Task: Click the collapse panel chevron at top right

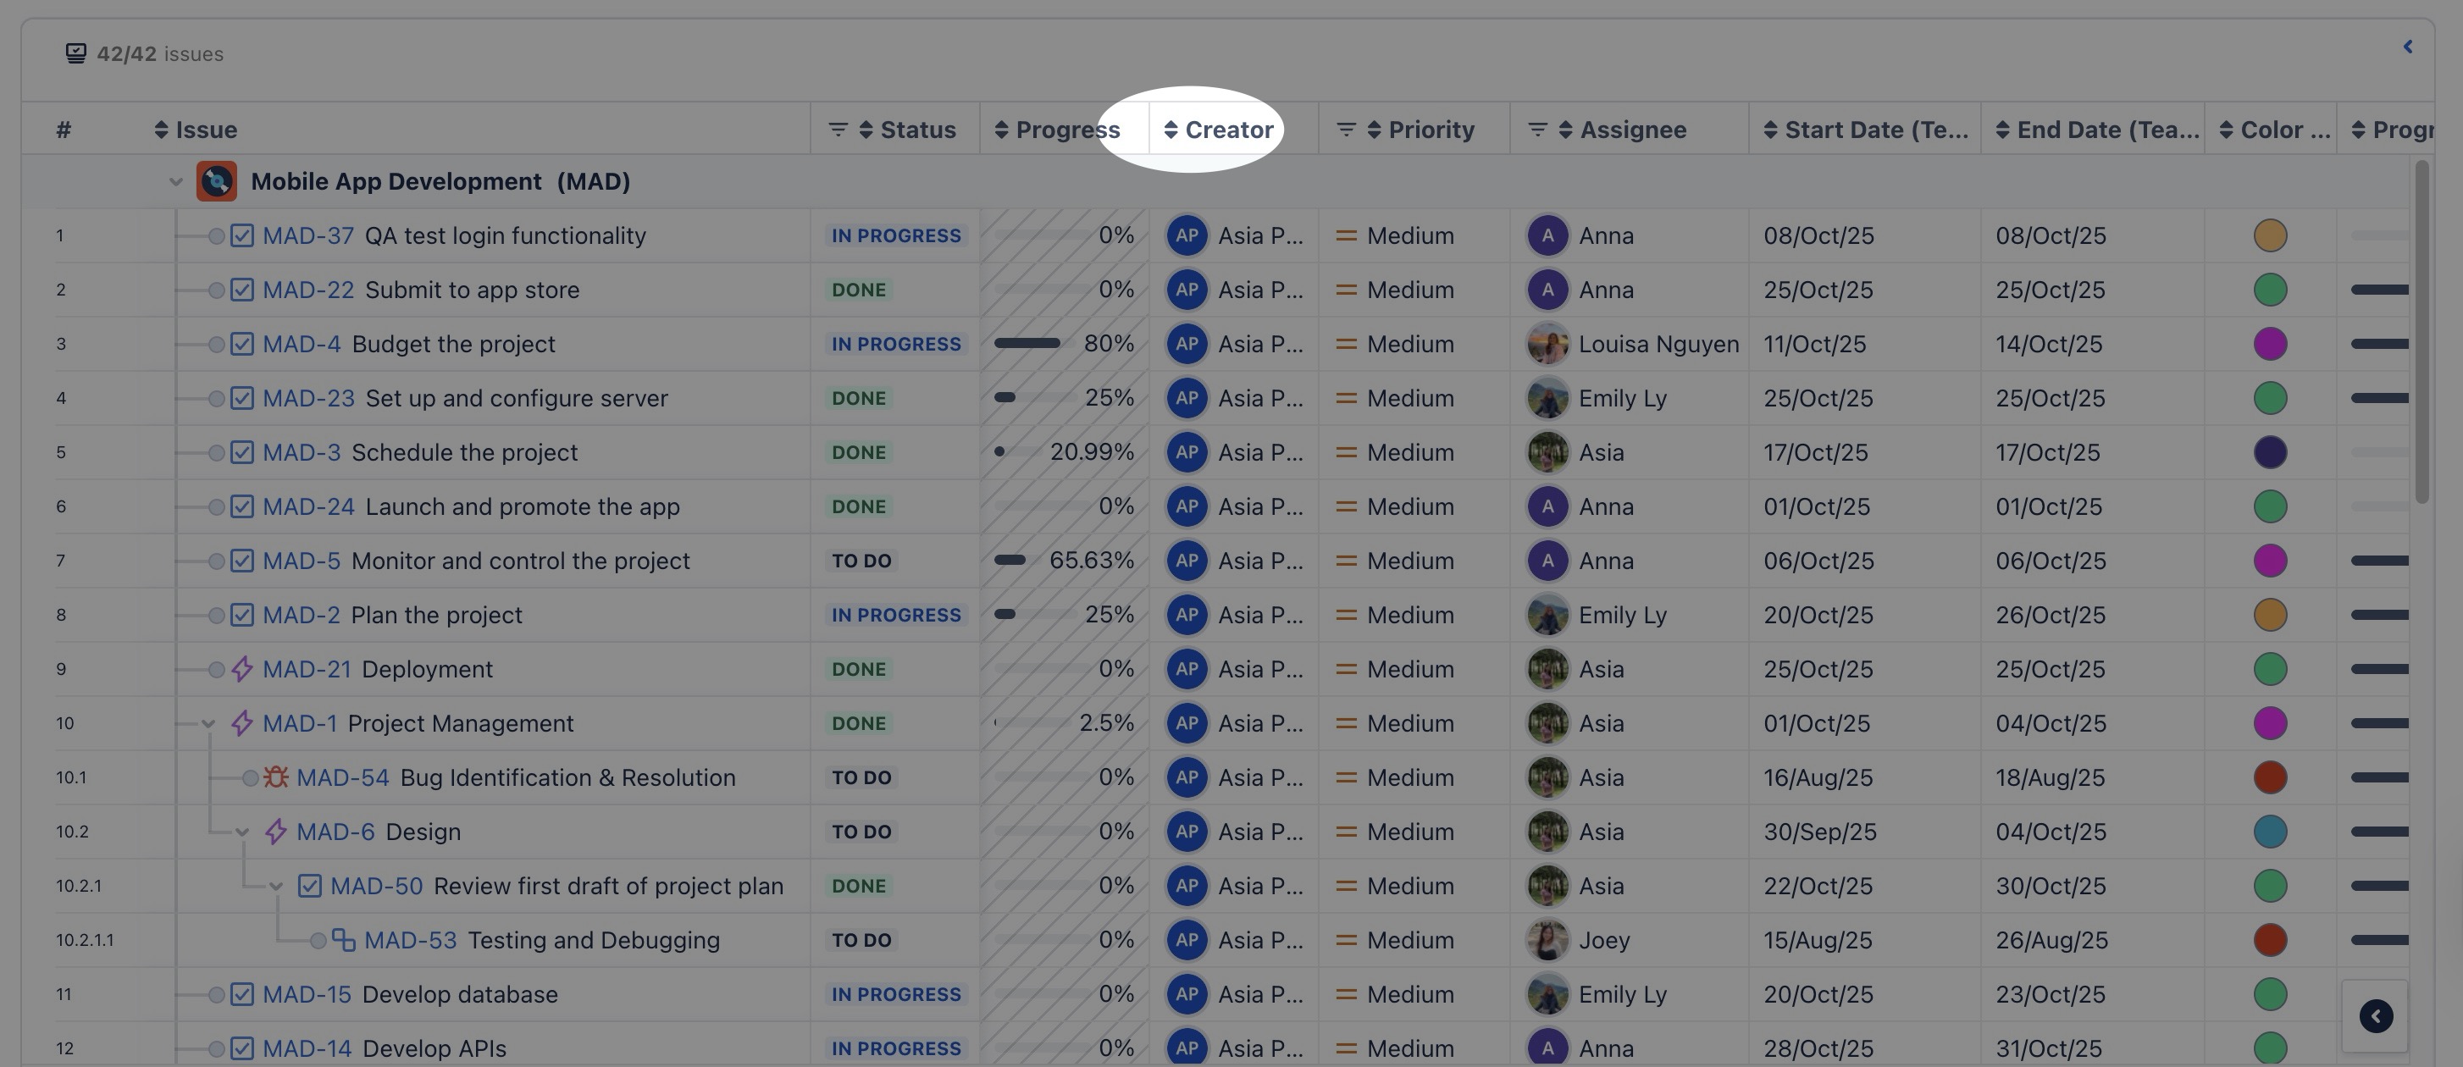Action: [2408, 46]
